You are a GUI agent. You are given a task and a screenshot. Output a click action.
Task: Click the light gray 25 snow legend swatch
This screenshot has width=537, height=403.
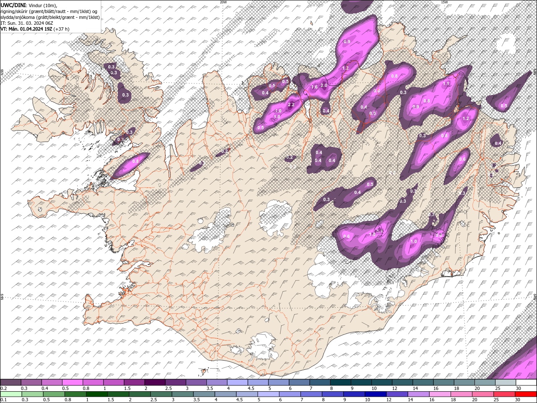505,382
